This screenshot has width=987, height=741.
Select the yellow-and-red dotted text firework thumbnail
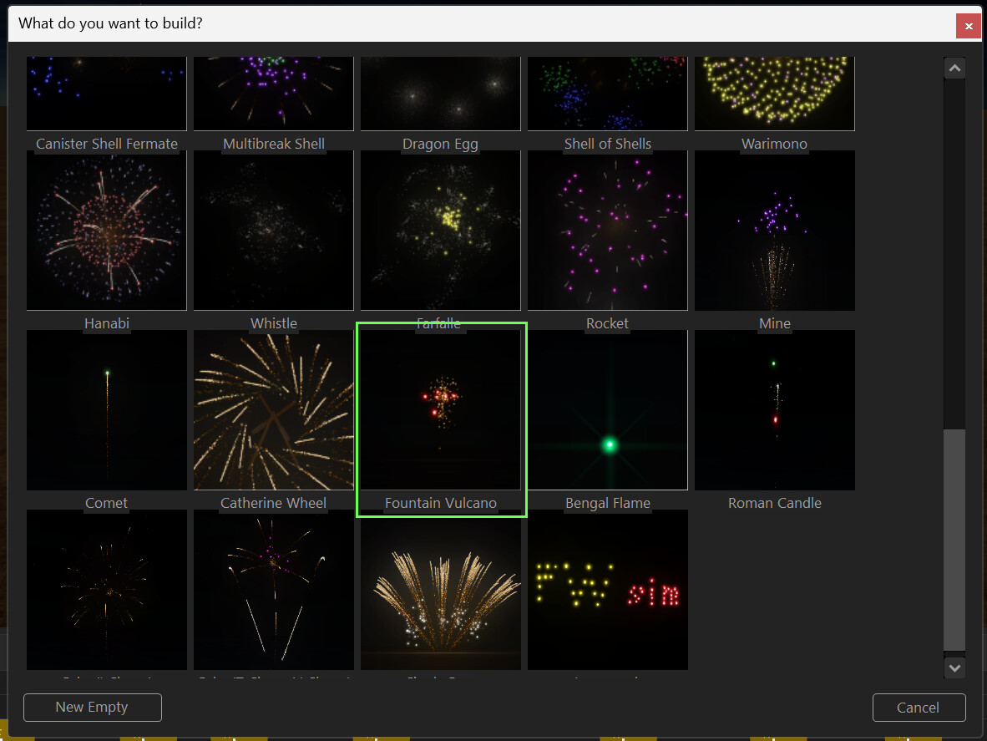pyautogui.click(x=608, y=589)
